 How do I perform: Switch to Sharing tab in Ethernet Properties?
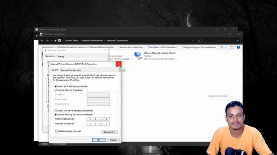(x=61, y=56)
